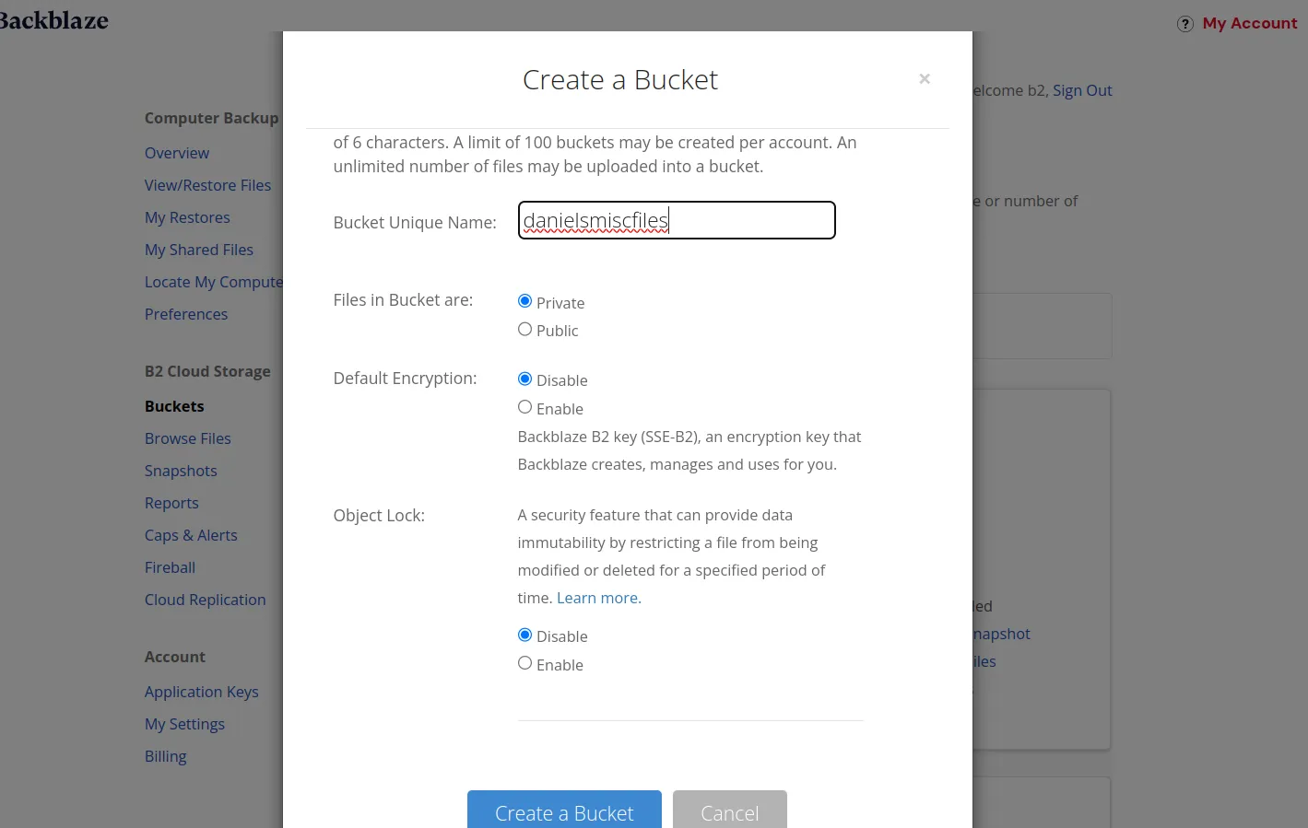This screenshot has height=828, width=1308.
Task: Click the 'B2 Cloud Storage' sidebar heading
Action: (x=207, y=371)
